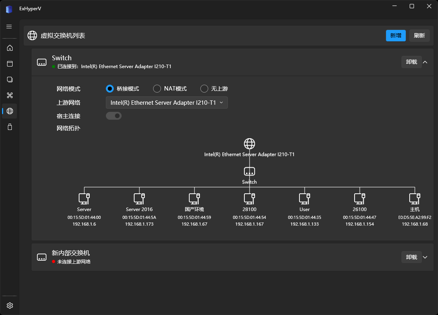The image size is (438, 315).
Task: Open the virtual switch network tab
Action: 10,111
